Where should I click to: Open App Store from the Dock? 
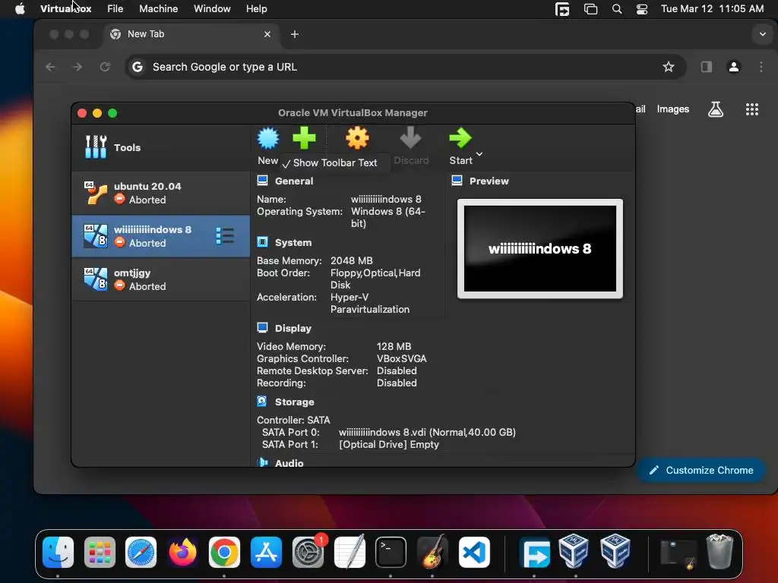[x=266, y=552]
